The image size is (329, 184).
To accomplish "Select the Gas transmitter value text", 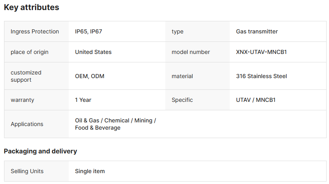I will [257, 31].
